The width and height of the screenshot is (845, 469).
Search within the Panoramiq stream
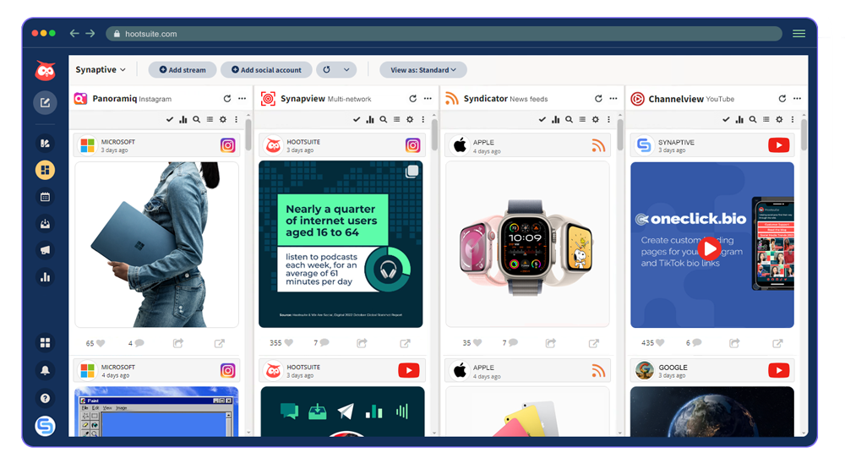coord(197,120)
